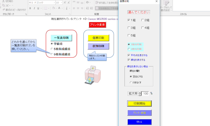210x126 pixels.
Task: Click the Merge and Center cells command
Action: tap(107, 8)
